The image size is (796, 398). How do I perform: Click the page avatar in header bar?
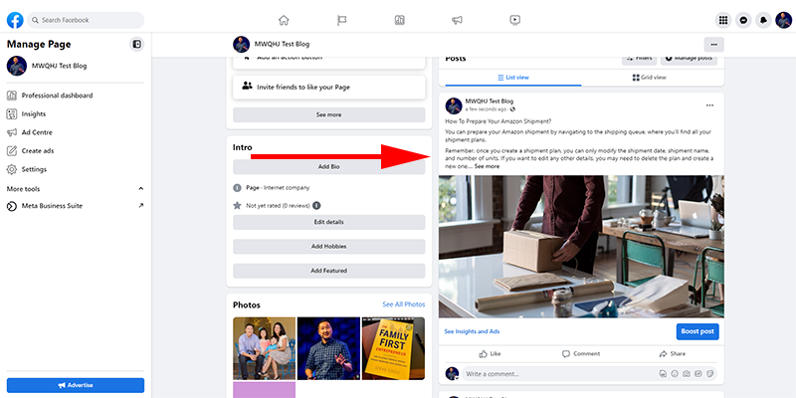click(x=241, y=45)
